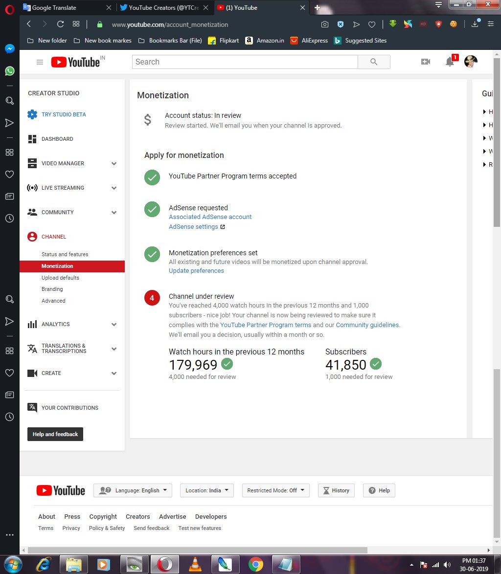This screenshot has height=574, width=501.
Task: Open Opera speed dial start page
Action: (76, 24)
